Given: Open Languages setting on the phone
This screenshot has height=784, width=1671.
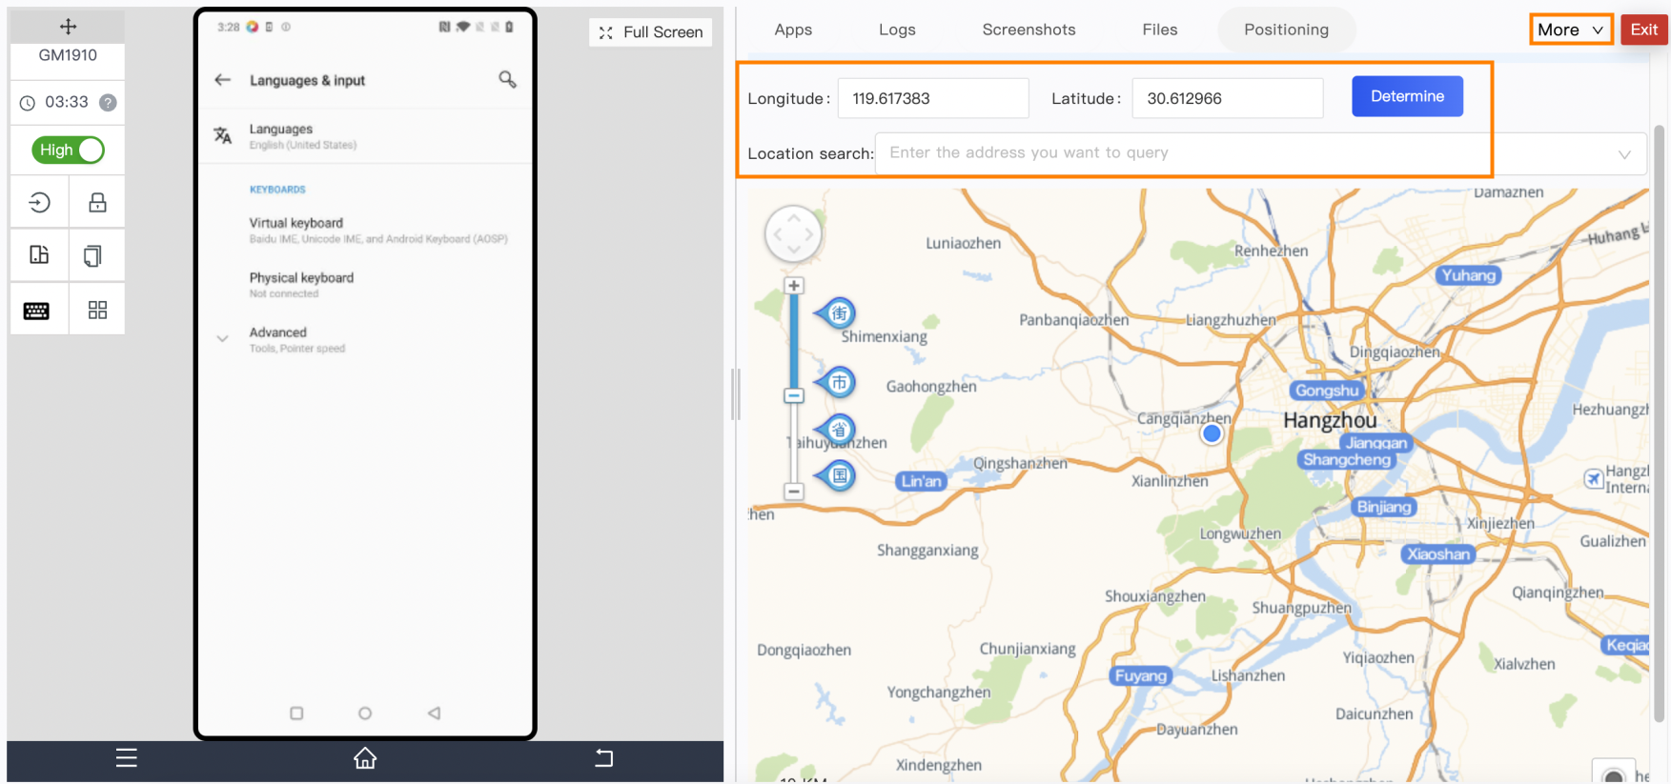Looking at the screenshot, I should pos(365,136).
